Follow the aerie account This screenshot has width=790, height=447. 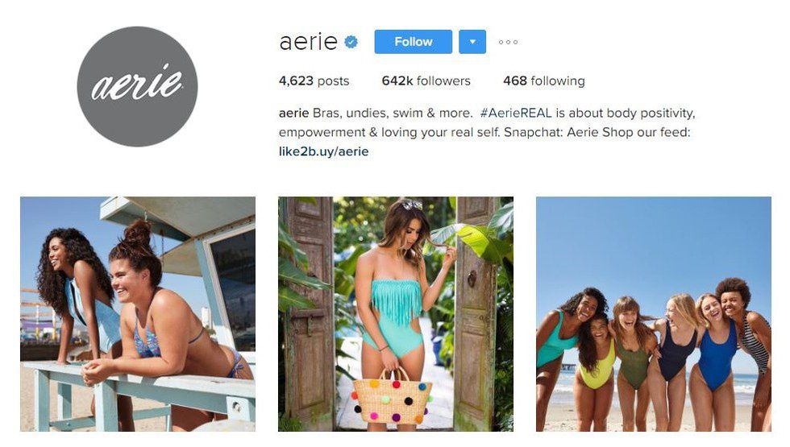(x=413, y=42)
